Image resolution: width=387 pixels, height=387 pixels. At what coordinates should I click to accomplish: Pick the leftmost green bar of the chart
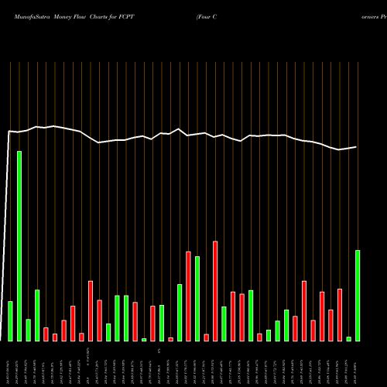(x=10, y=321)
